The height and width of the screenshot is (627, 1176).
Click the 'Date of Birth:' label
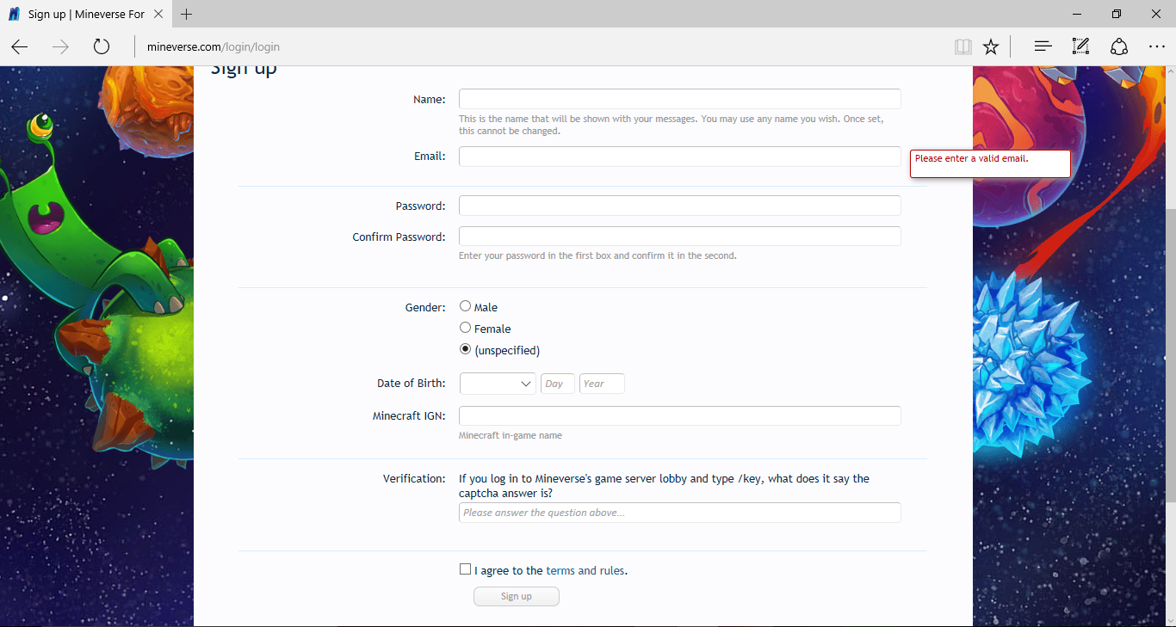[x=412, y=384]
